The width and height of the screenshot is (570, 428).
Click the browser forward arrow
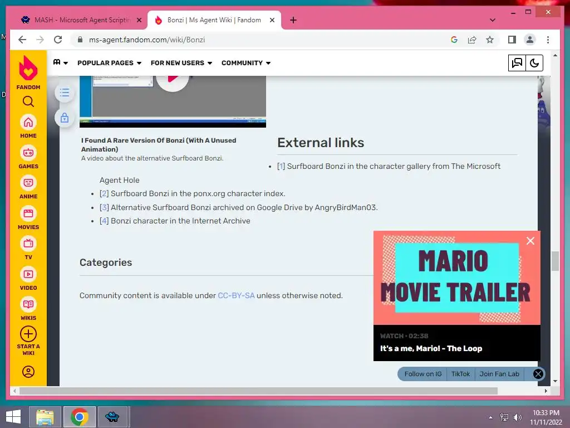40,40
